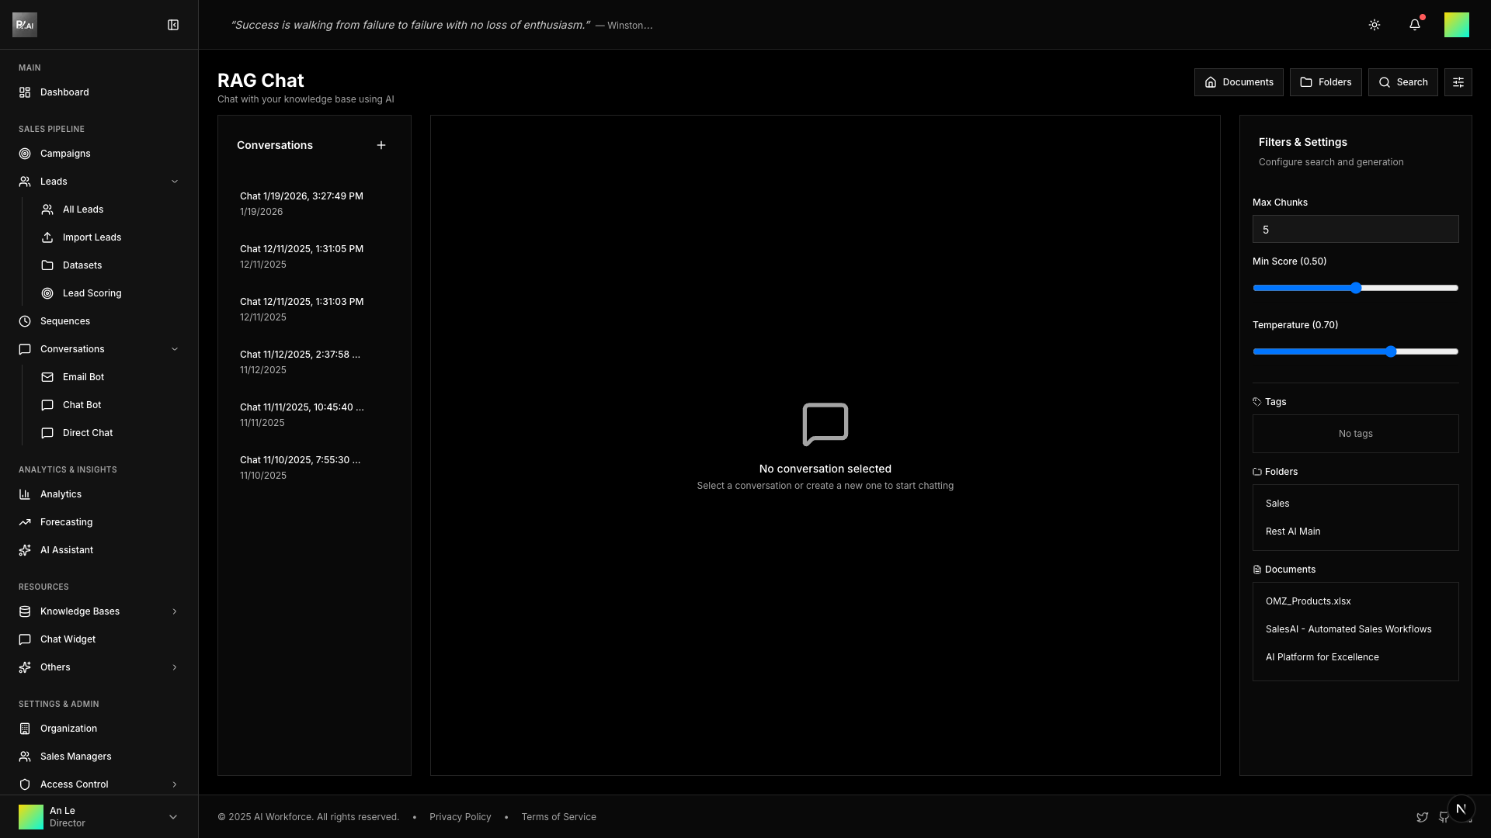Focus the Max Chunks input field

click(x=1355, y=230)
